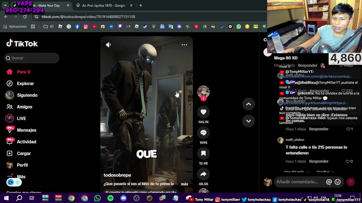Open the tf2 bookmarks folder
Viewport: 362px width, 203px height.
49,27
